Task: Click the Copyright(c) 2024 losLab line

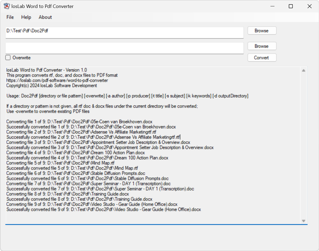Action: point(52,86)
